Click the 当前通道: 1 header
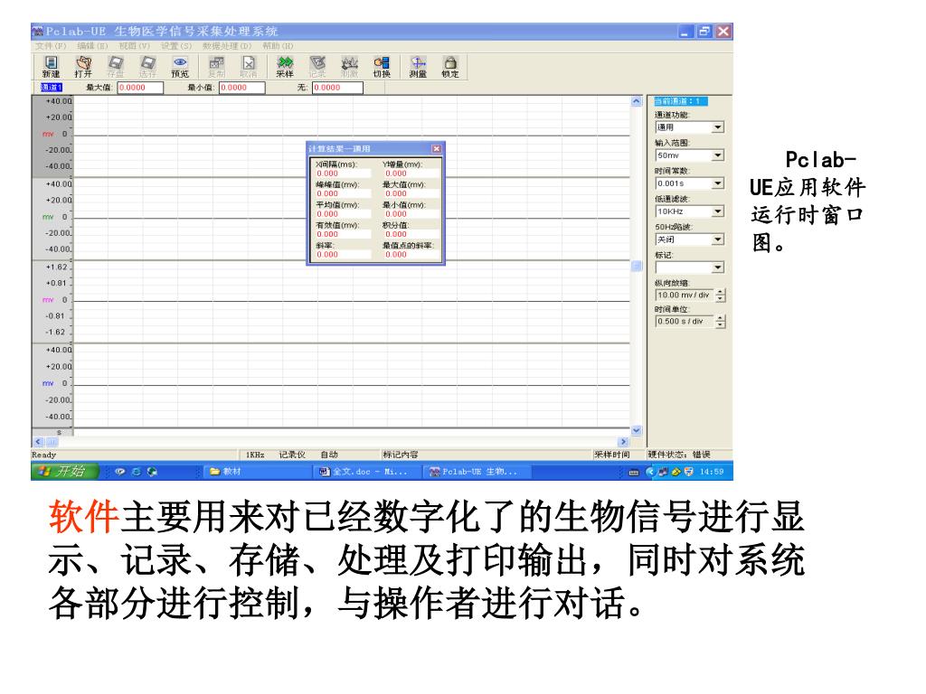The image size is (926, 694). click(680, 101)
